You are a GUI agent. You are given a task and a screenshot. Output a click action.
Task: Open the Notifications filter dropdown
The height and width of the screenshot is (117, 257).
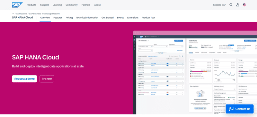coord(176,46)
